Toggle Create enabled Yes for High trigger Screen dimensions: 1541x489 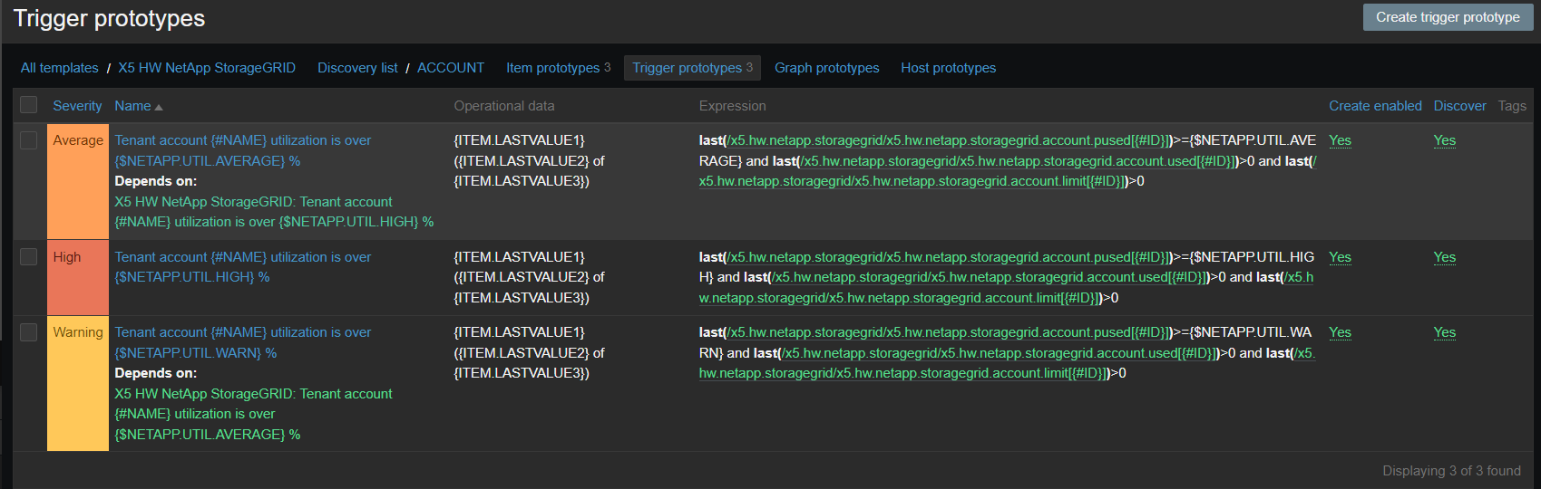[x=1340, y=257]
